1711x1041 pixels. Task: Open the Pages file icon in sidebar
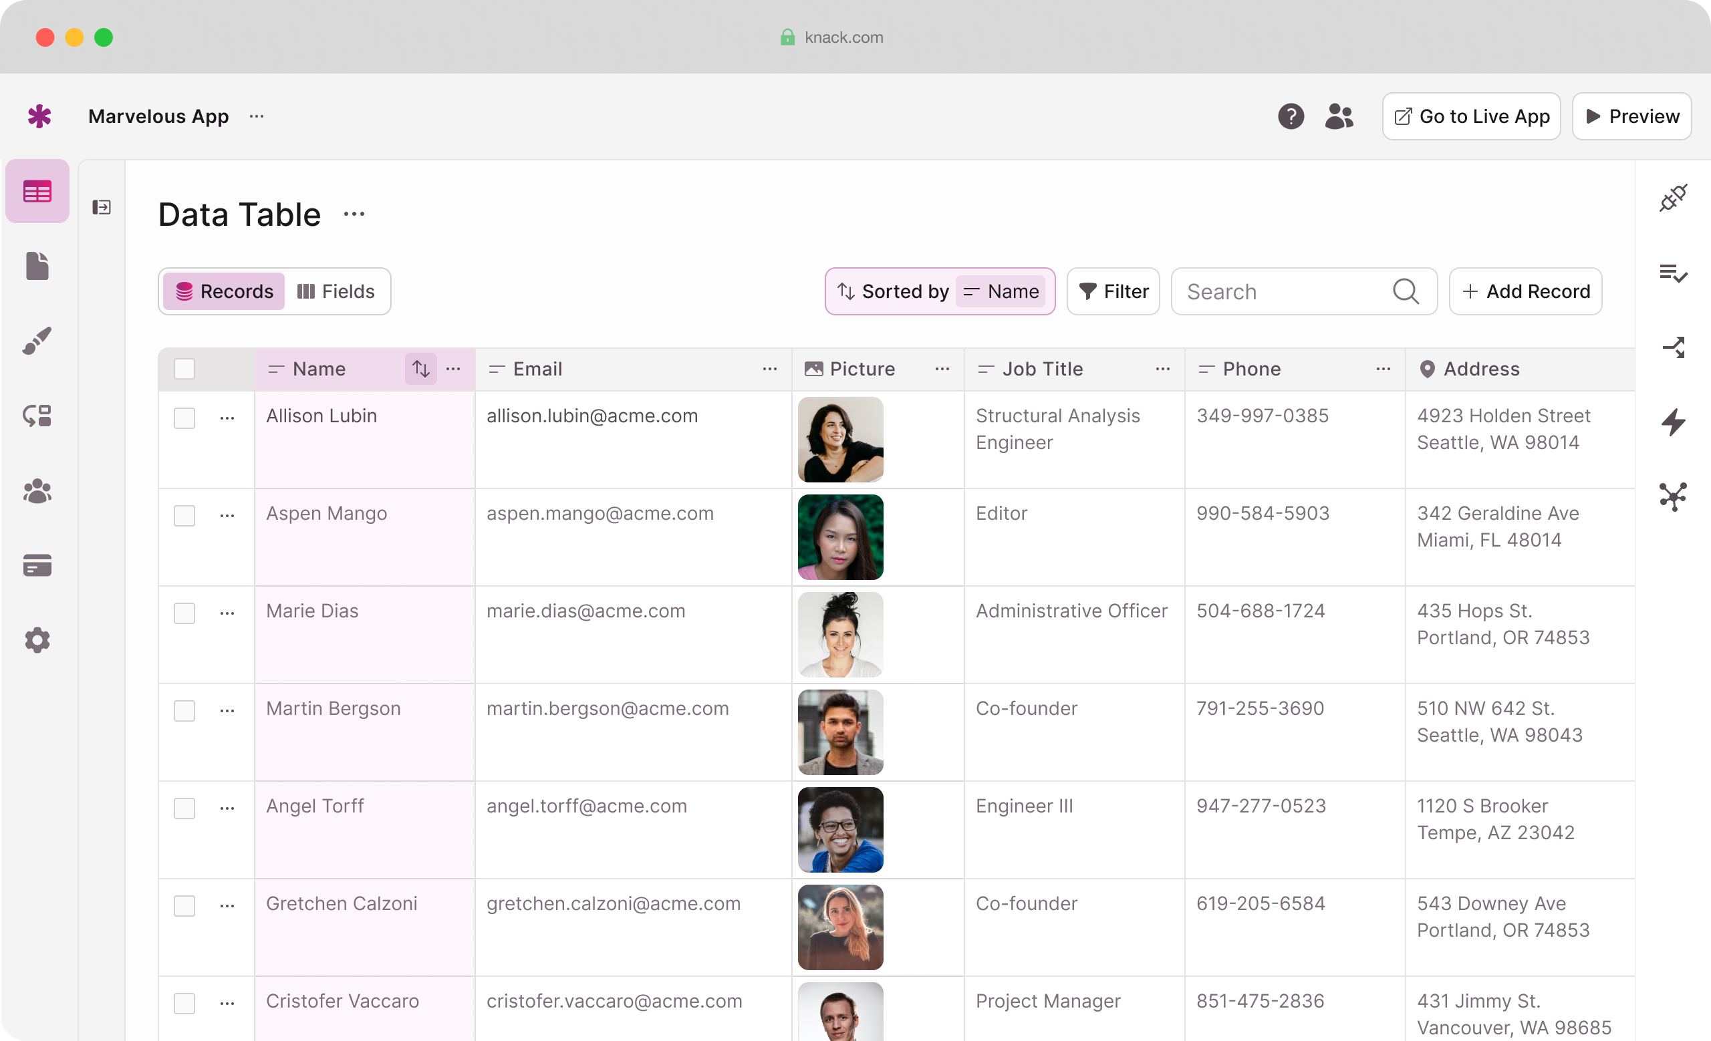coord(37,266)
